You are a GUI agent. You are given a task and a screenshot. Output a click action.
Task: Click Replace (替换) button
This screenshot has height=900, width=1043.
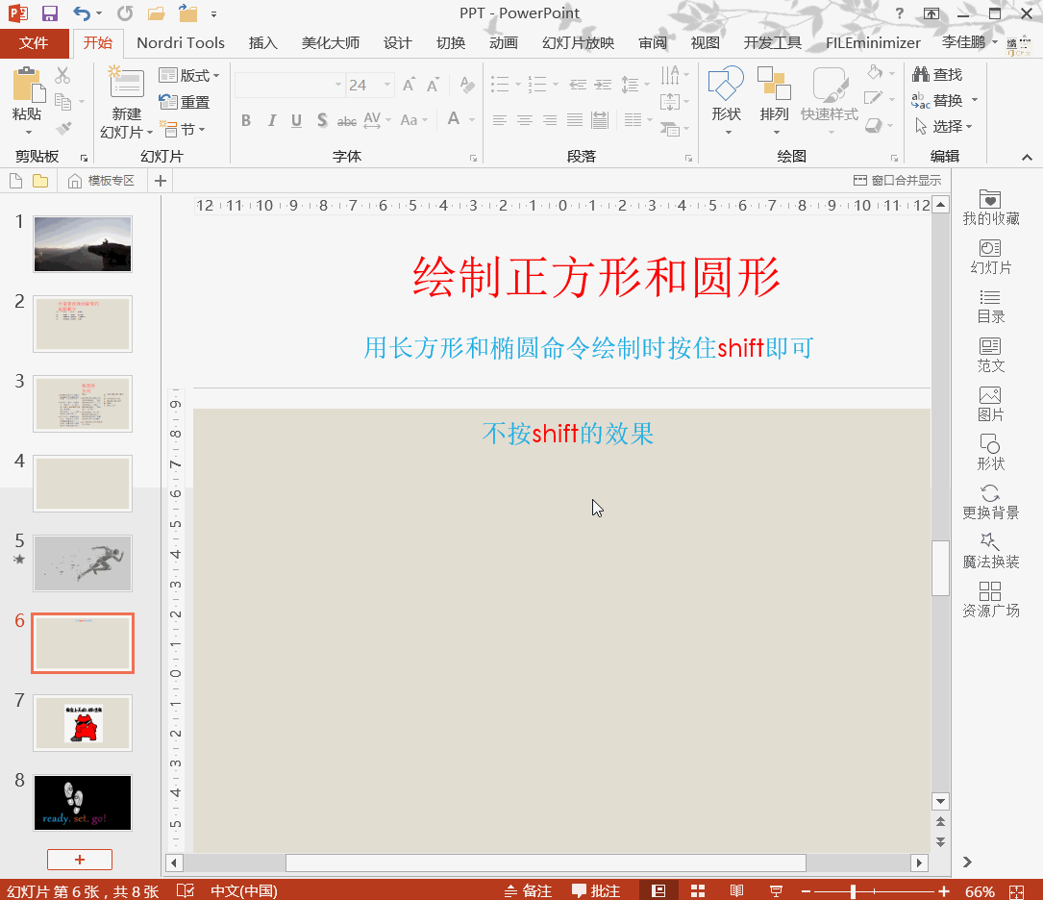tap(938, 100)
